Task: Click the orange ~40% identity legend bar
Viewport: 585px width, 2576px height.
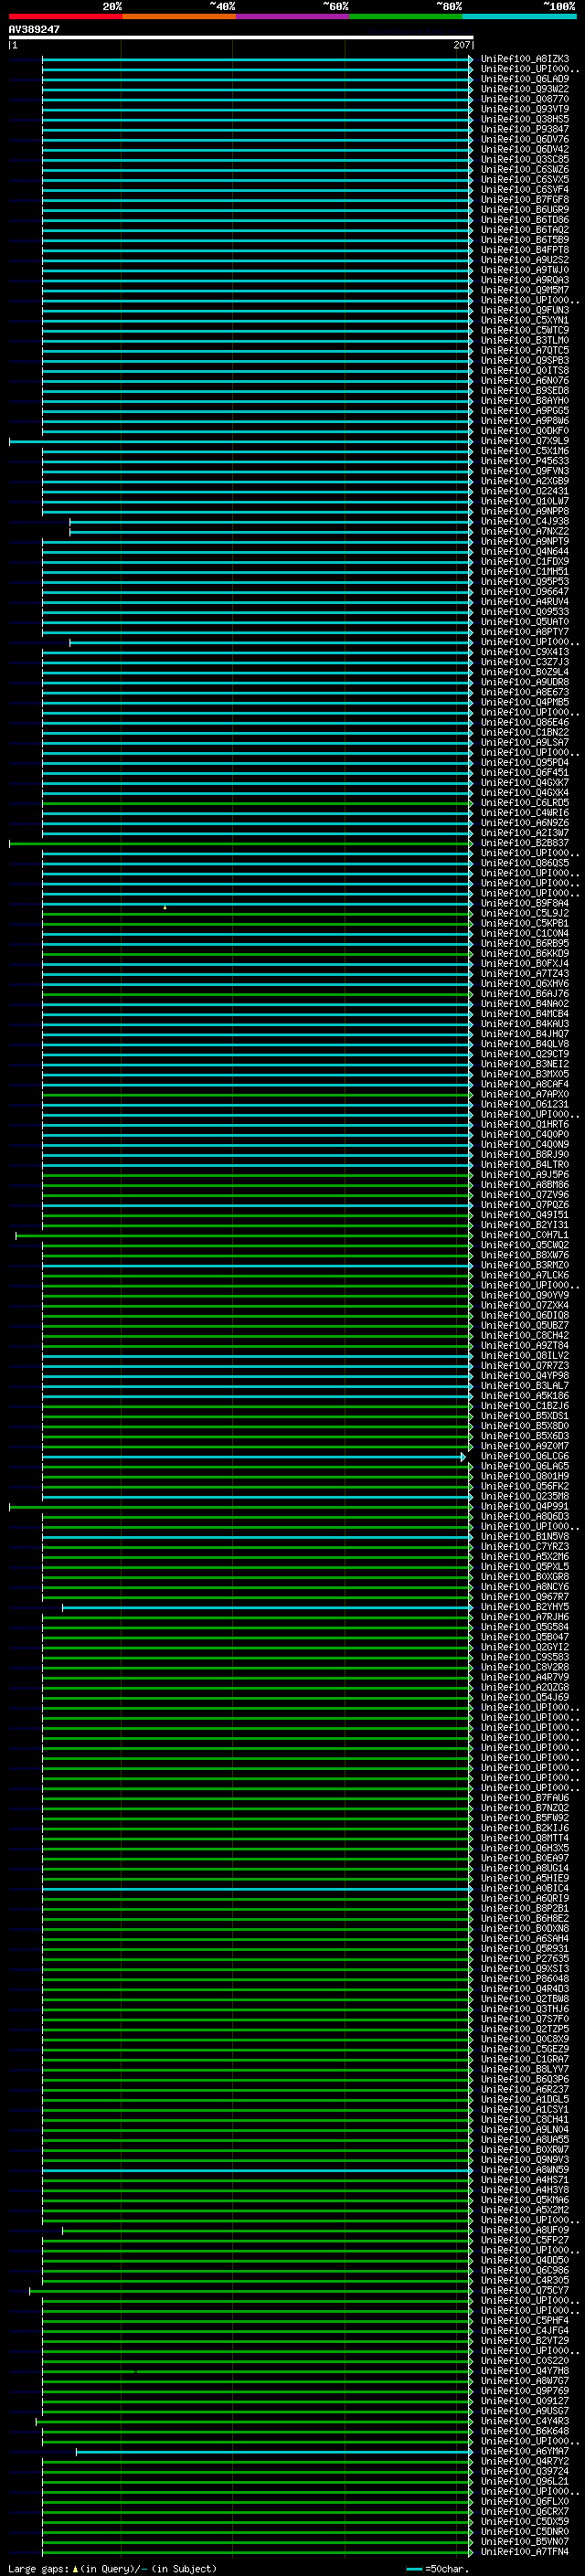Action: pos(179,16)
